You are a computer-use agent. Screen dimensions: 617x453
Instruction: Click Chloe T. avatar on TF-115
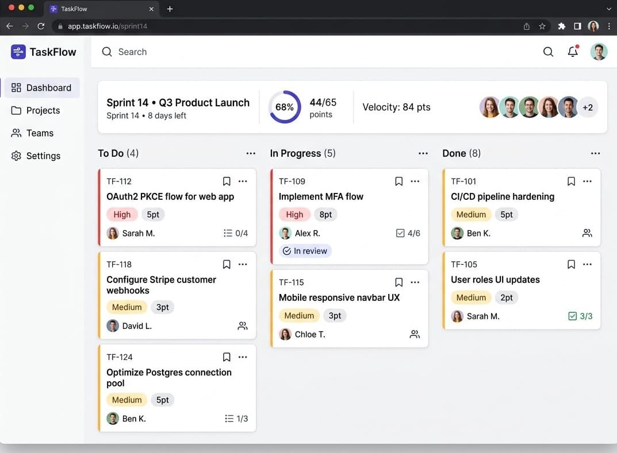[285, 334]
